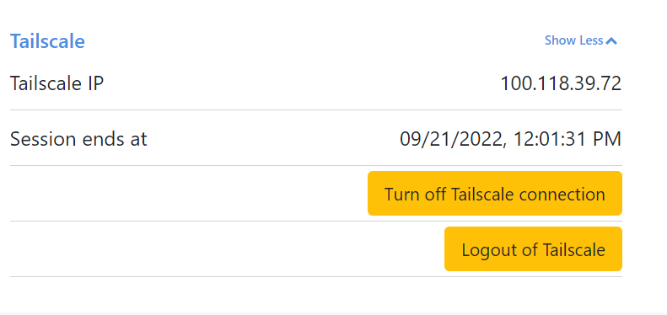This screenshot has width=667, height=315.
Task: Click the gray strip at the page bottom
Action: [334, 313]
